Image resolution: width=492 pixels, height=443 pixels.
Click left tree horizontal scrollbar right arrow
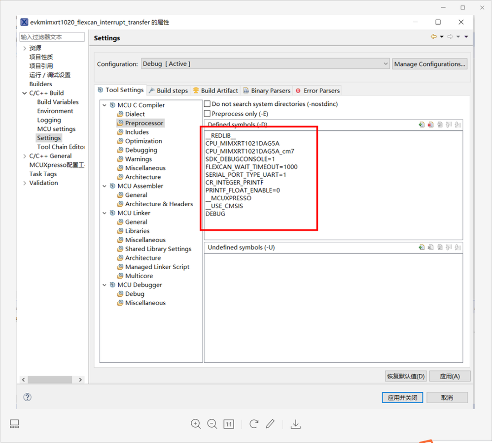(x=80, y=380)
